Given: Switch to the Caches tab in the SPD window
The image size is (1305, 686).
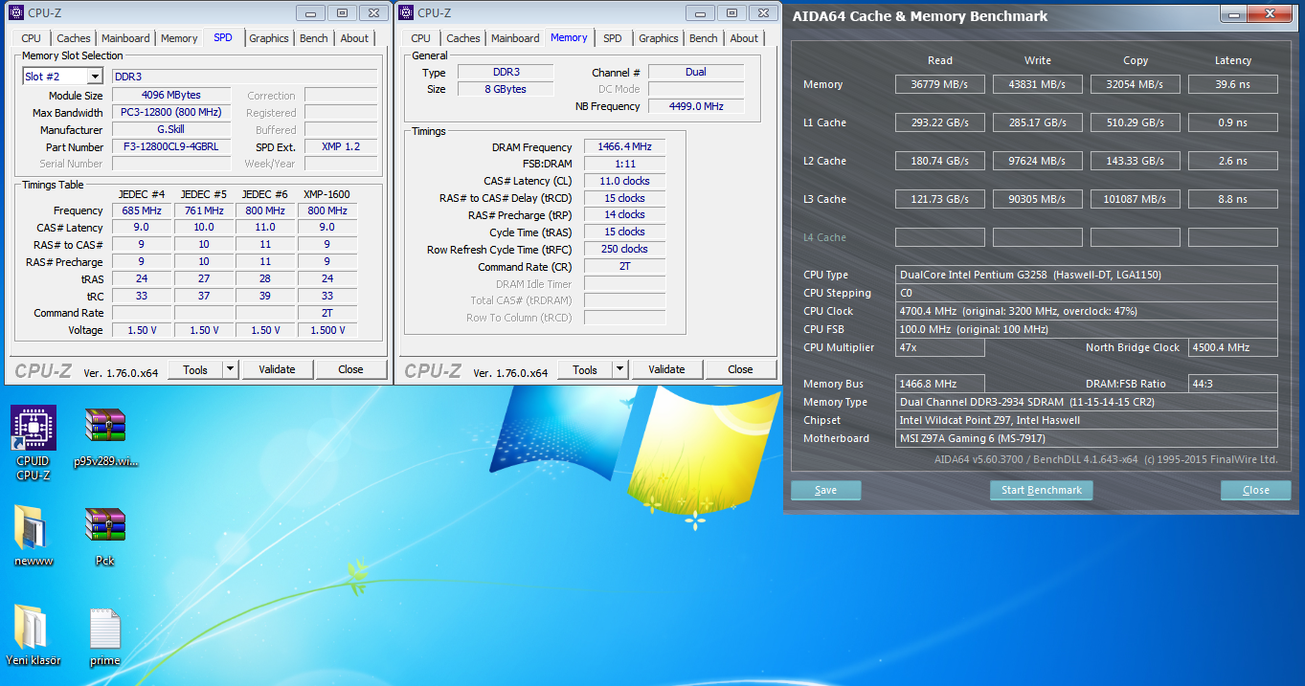Looking at the screenshot, I should click(x=74, y=38).
